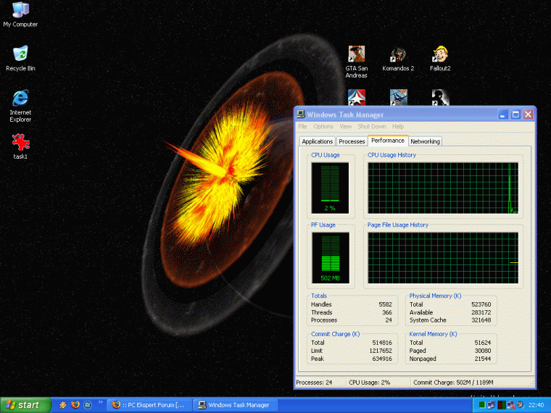Viewport: 551px width, 413px height.
Task: Go to the Applications tab
Action: click(x=318, y=141)
